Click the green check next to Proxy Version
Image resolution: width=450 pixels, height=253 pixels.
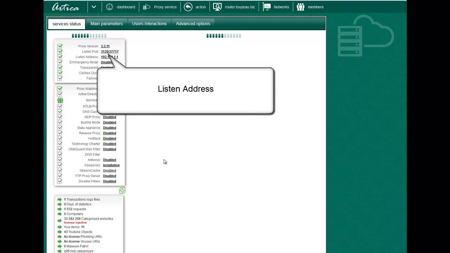(x=60, y=46)
